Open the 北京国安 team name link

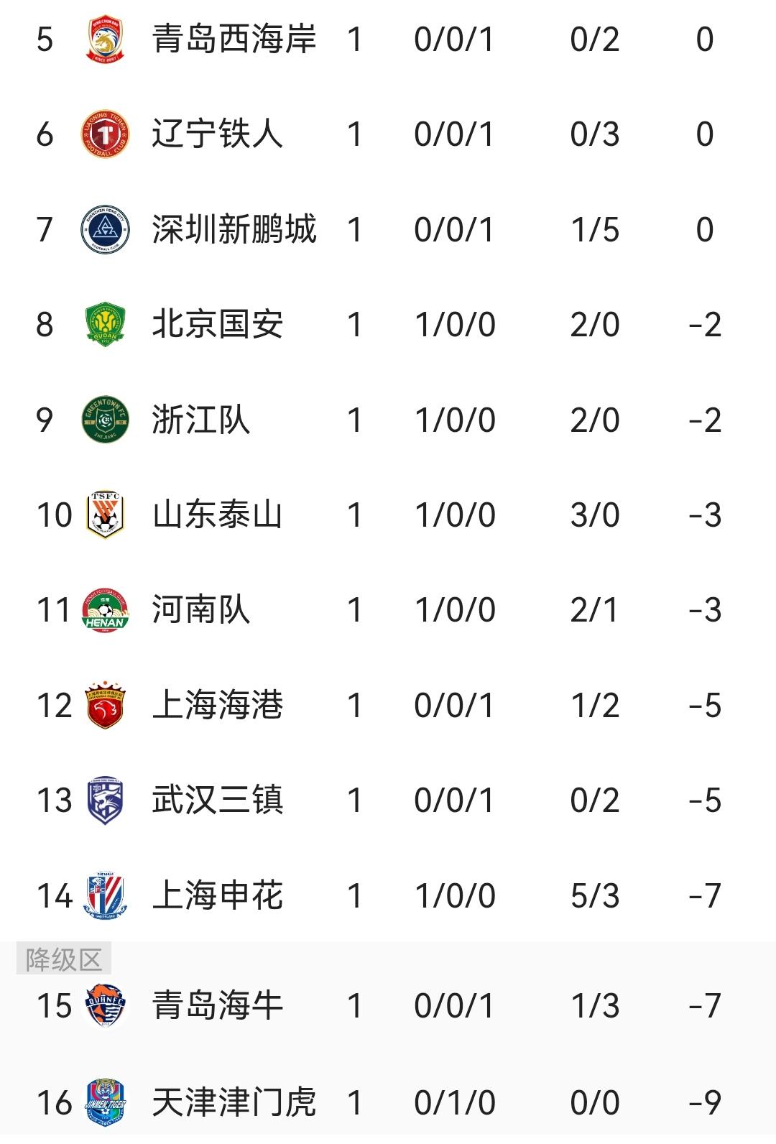218,325
